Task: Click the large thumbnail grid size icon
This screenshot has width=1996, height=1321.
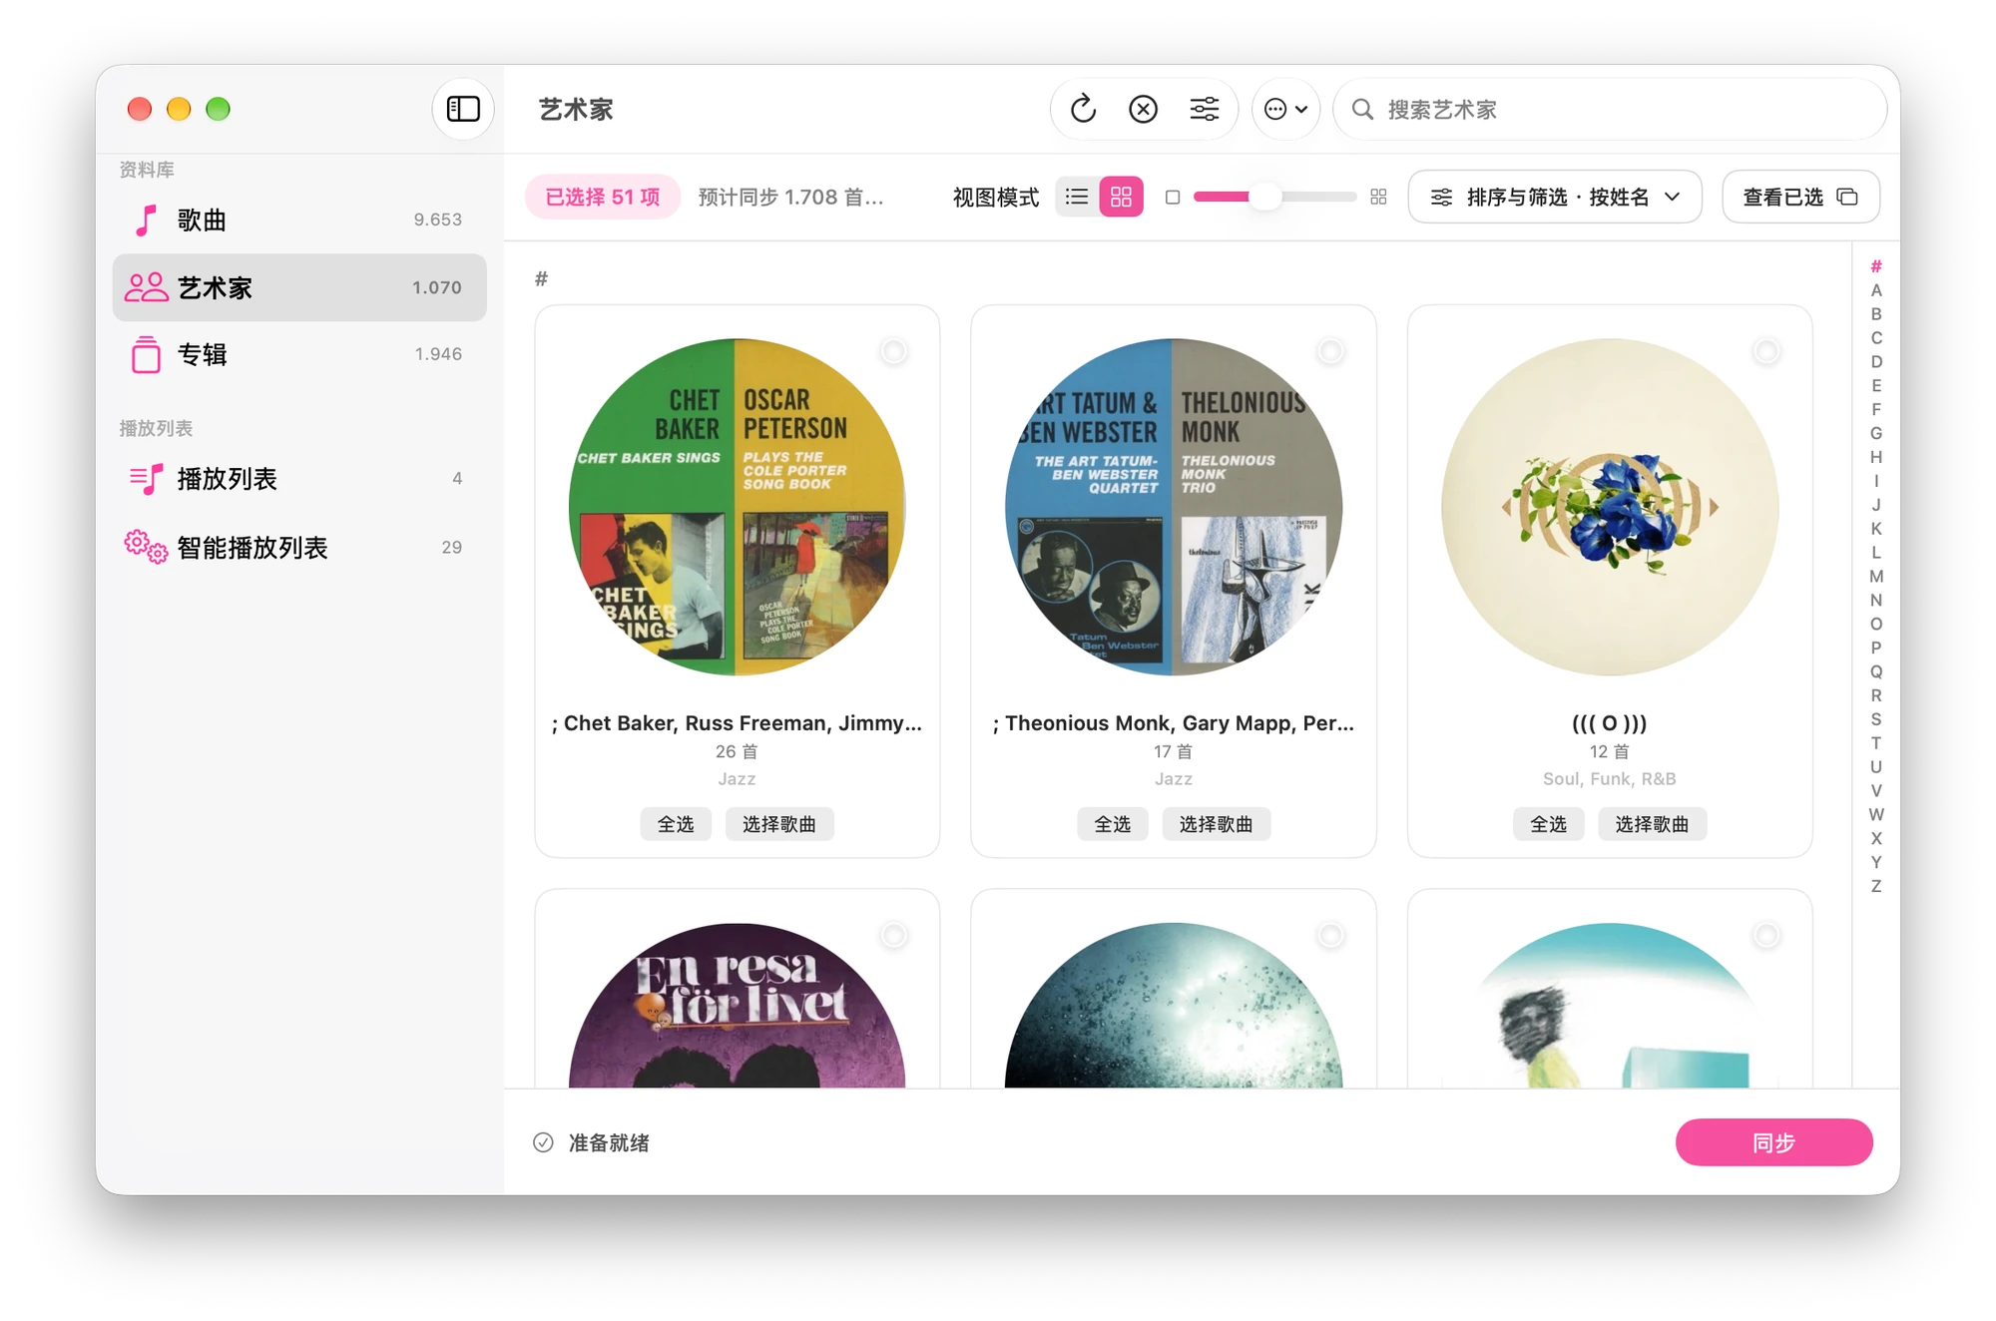Action: click(1378, 197)
